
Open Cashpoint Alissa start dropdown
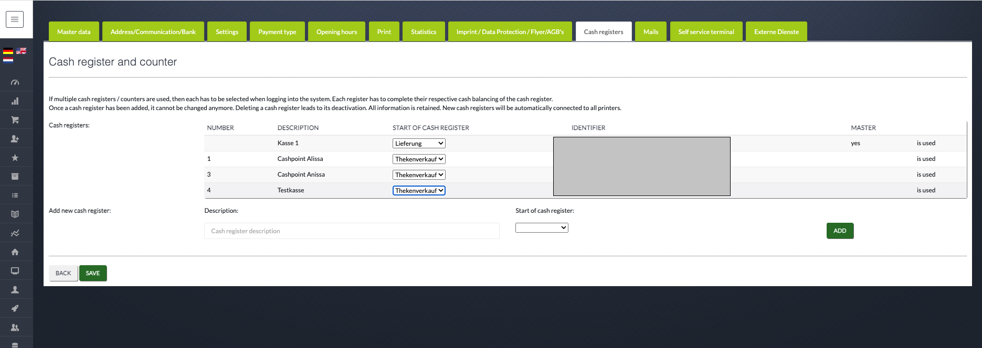pos(419,159)
